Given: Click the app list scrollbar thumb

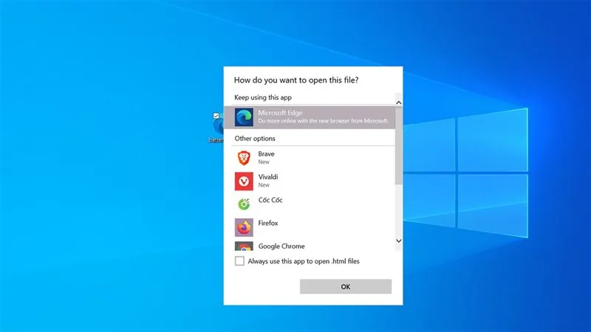Looking at the screenshot, I should 399,148.
